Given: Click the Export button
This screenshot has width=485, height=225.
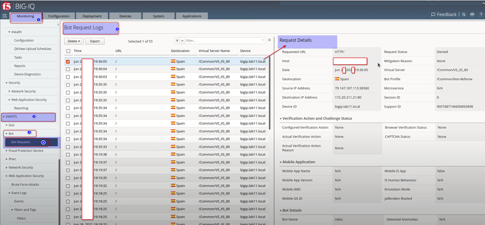Looking at the screenshot, I should tap(95, 41).
